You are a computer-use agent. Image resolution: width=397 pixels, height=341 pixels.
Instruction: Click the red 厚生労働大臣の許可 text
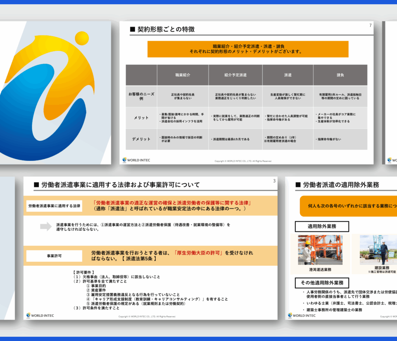pyautogui.click(x=198, y=253)
